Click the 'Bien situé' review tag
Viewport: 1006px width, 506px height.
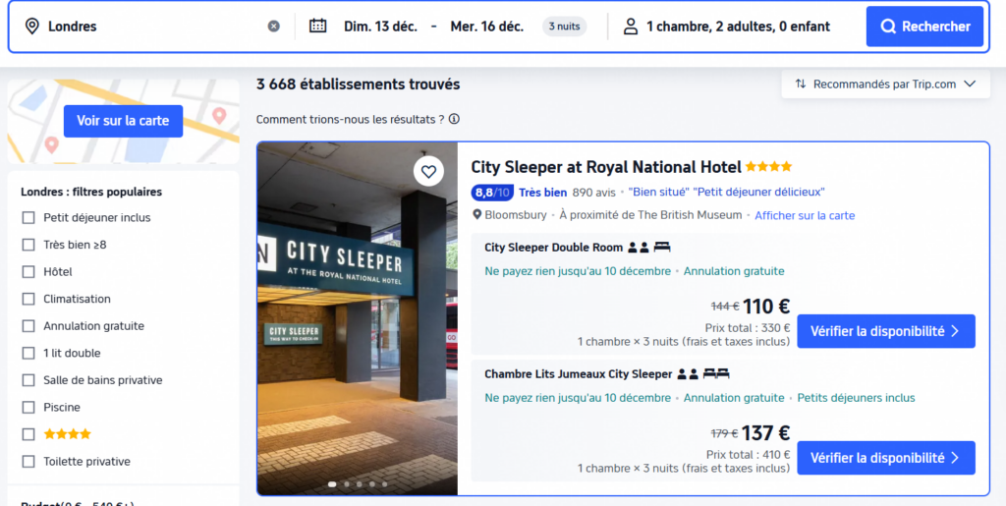click(659, 193)
